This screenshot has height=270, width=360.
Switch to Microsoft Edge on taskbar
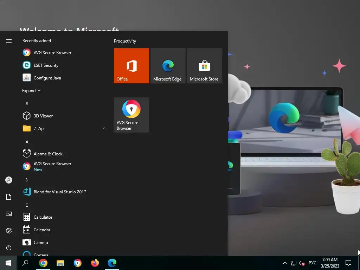coord(112,263)
